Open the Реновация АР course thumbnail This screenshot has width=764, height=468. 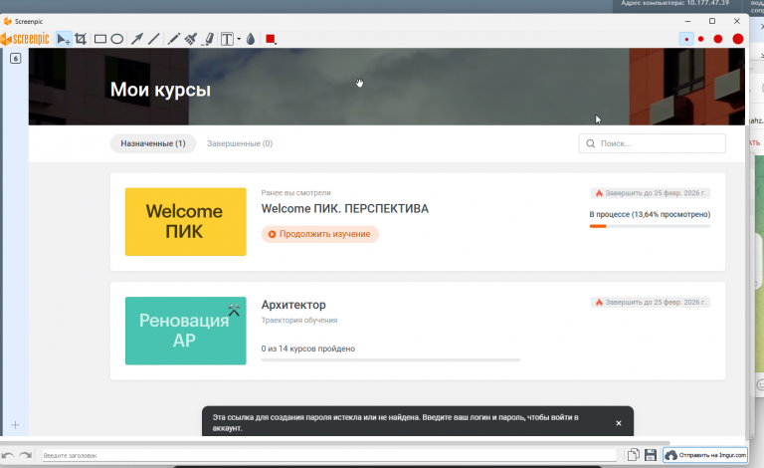coord(186,331)
